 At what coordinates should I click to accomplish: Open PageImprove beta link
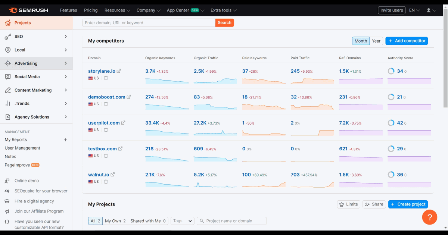click(x=22, y=165)
